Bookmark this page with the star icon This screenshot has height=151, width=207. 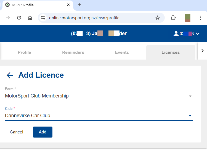point(158,18)
